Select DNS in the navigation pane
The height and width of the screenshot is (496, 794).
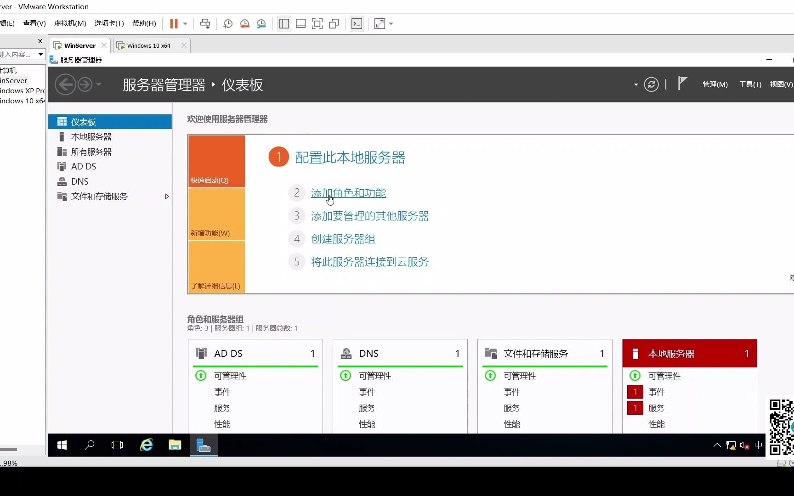[x=110, y=181]
